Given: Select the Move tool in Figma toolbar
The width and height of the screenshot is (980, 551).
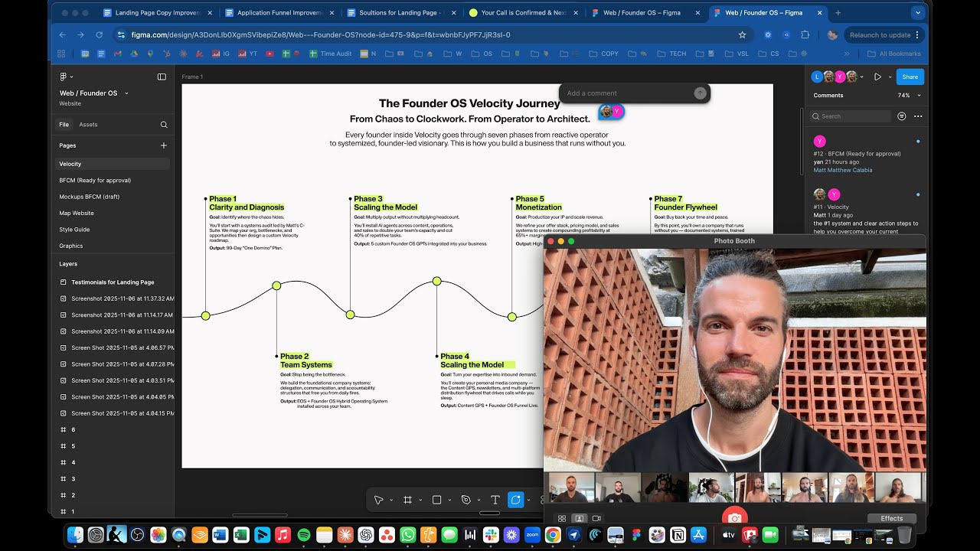Looking at the screenshot, I should 378,500.
